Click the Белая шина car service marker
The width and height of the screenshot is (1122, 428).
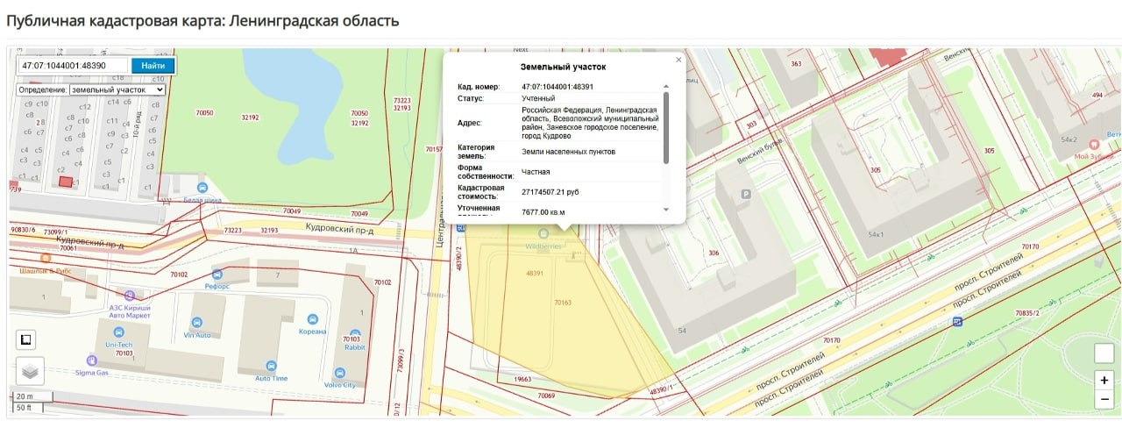202,188
